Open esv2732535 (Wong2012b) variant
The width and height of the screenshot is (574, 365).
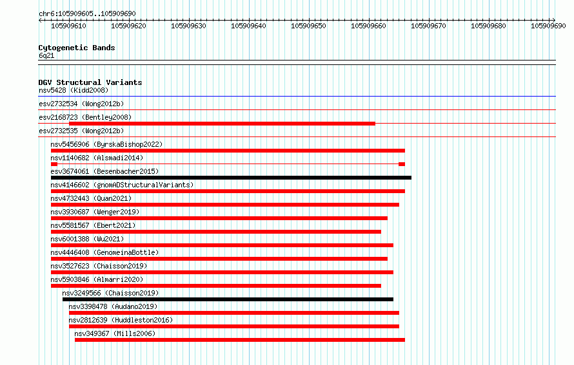[x=81, y=131]
